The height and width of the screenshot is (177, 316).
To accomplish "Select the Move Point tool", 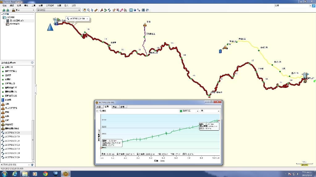I will tap(118, 10).
